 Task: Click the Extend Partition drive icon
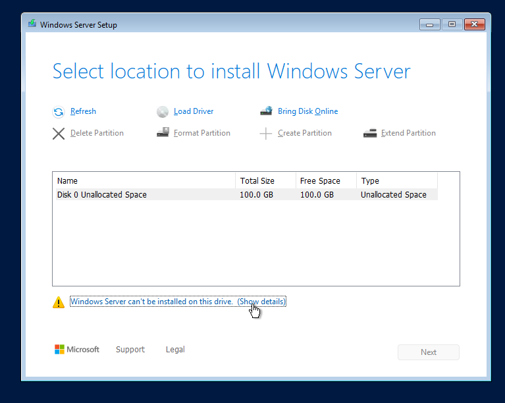(x=370, y=133)
